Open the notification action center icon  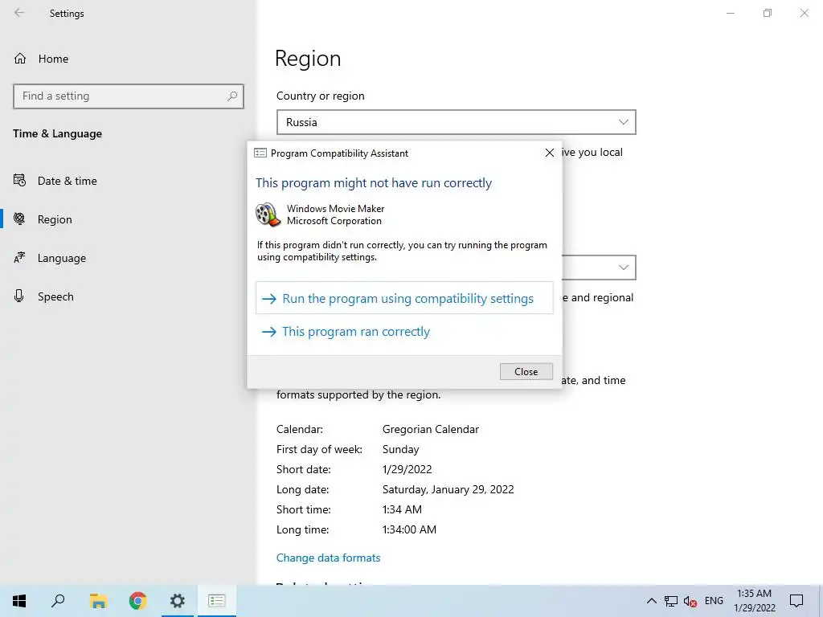[796, 601]
